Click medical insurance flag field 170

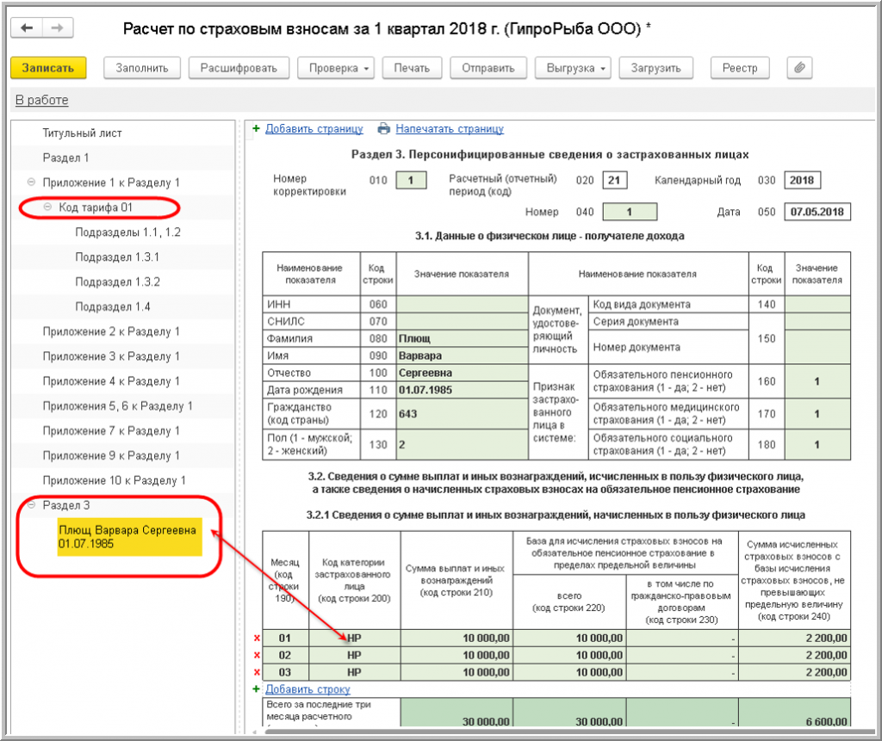click(x=817, y=414)
